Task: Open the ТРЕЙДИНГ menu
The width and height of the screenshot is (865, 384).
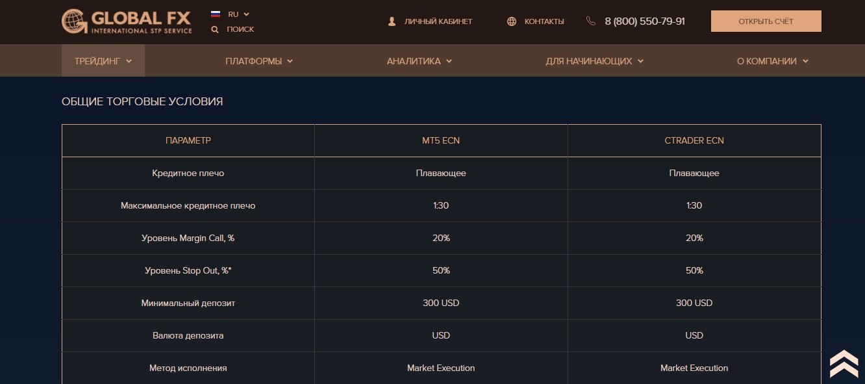Action: click(102, 60)
